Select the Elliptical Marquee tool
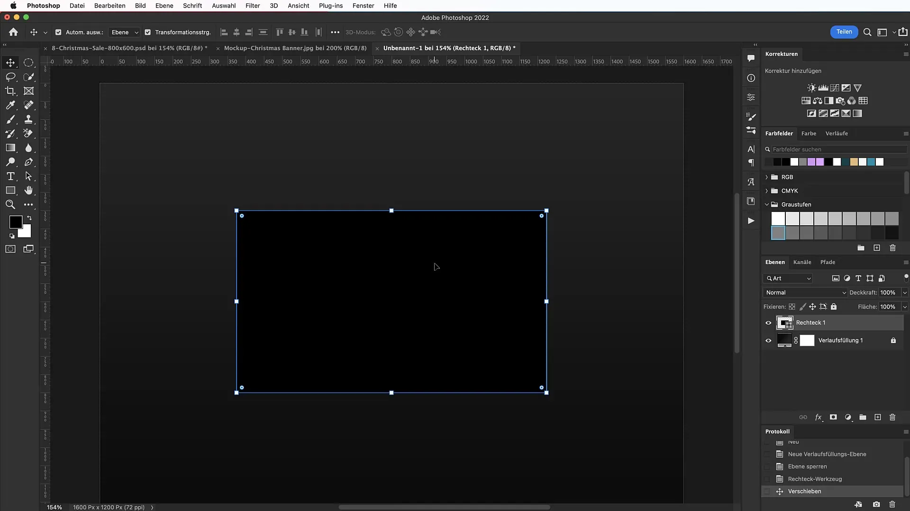 click(x=28, y=62)
